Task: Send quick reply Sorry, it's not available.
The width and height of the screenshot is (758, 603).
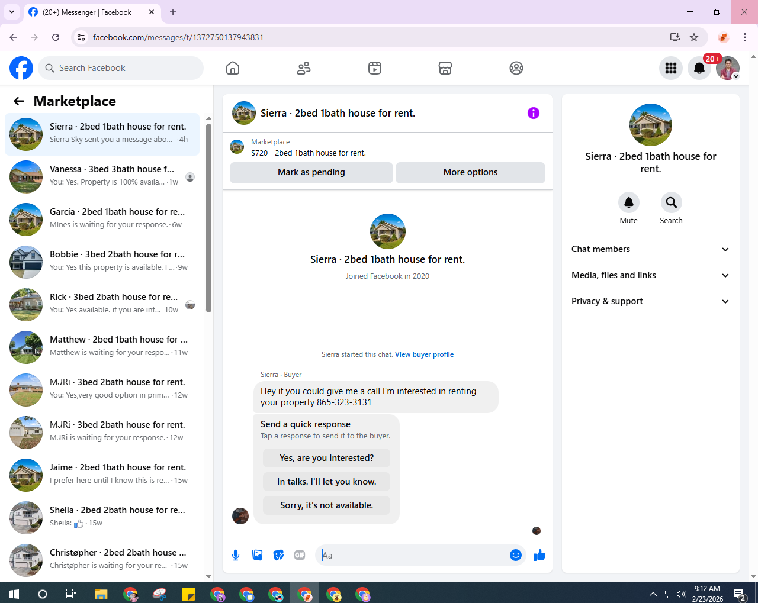Action: [327, 505]
